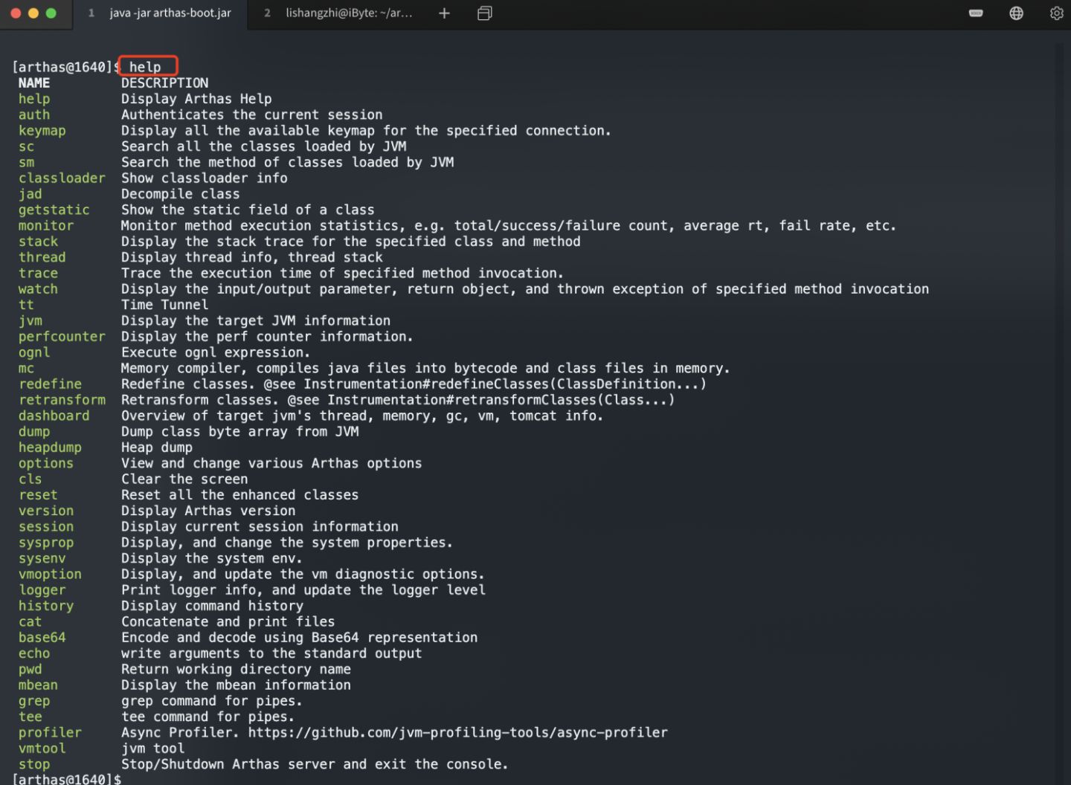Click the split window panes icon
Viewport: 1071px width, 785px height.
tap(485, 13)
